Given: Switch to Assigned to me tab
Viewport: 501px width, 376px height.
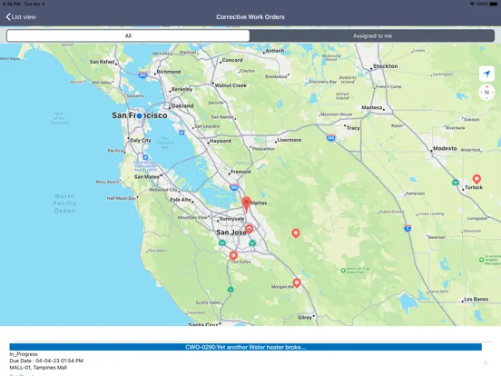Looking at the screenshot, I should [372, 35].
